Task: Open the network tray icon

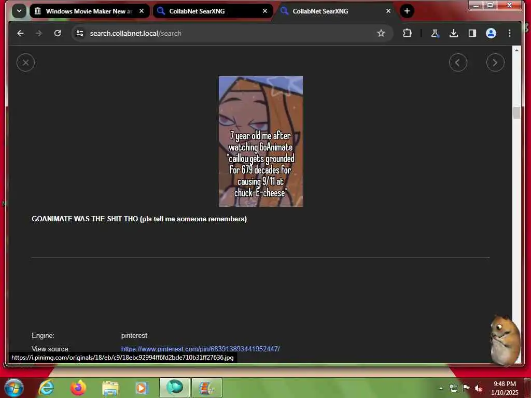Action: click(453, 388)
